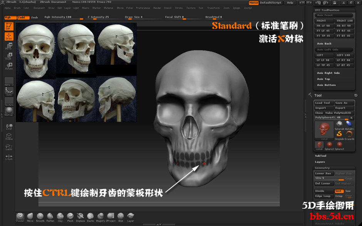Image resolution: width=362 pixels, height=226 pixels.
Task: Expand the Axis Back section
Action: coord(324,43)
